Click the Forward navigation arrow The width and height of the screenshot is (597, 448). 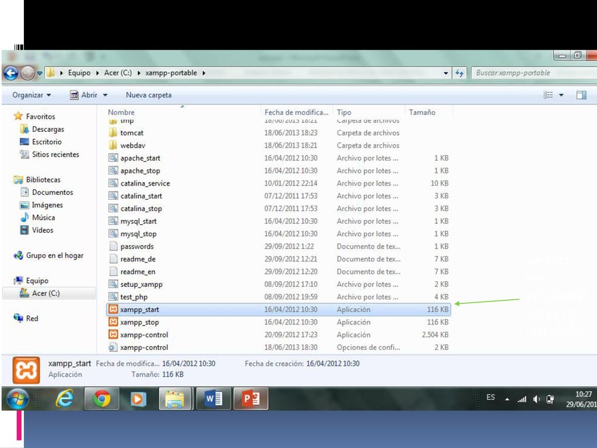[27, 73]
